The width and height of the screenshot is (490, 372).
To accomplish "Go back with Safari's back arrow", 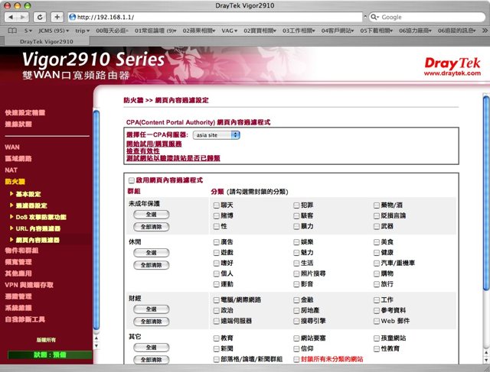I will [11, 17].
